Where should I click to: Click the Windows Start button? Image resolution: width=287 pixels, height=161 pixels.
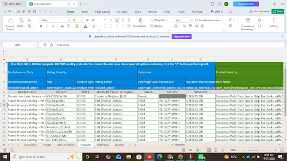(5, 157)
